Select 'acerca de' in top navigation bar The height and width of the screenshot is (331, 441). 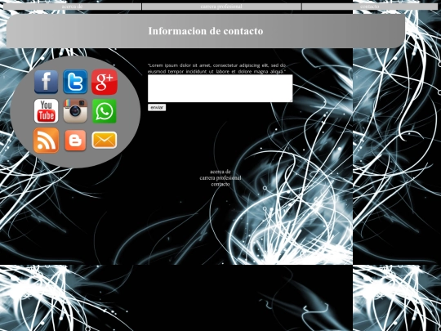tap(72, 7)
